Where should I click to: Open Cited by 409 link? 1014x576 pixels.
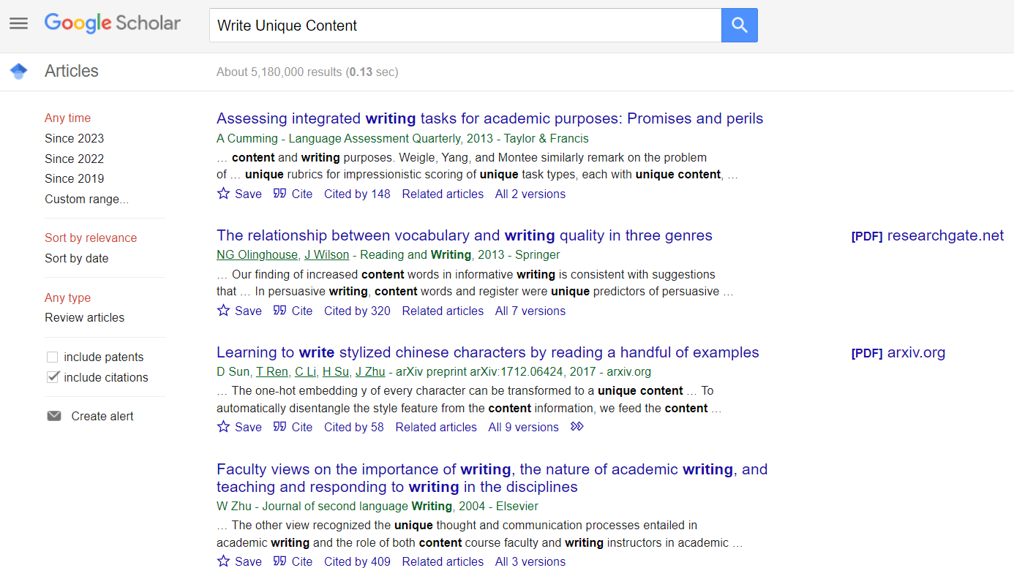357,561
